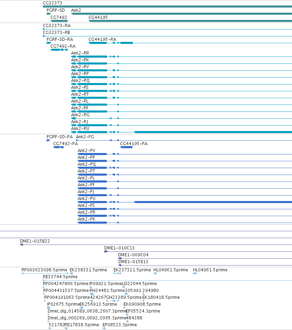Open clone DME1-009C04
Image resolution: width=292 pixels, height=330 pixels.
133,255
